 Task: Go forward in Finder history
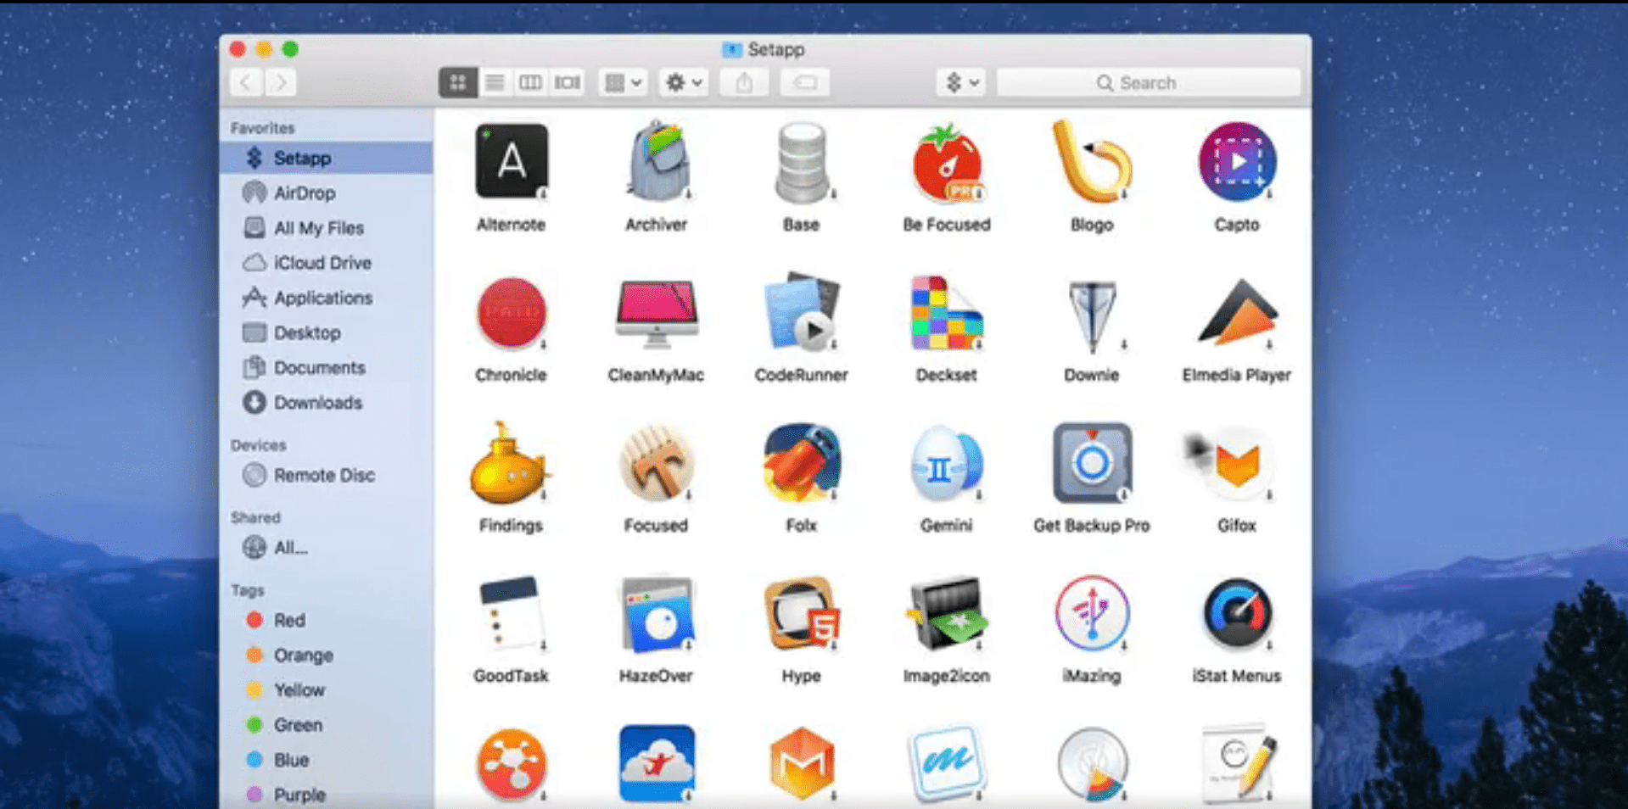pyautogui.click(x=281, y=82)
